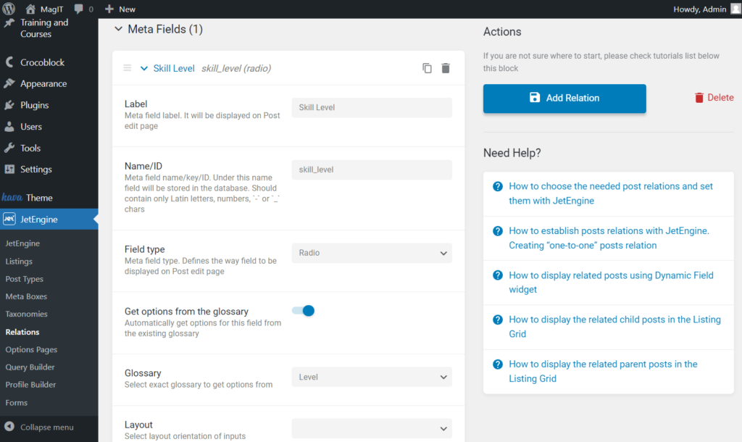Screen dimensions: 742x442
Task: Go to Profile Builder submenu
Action: click(x=30, y=384)
